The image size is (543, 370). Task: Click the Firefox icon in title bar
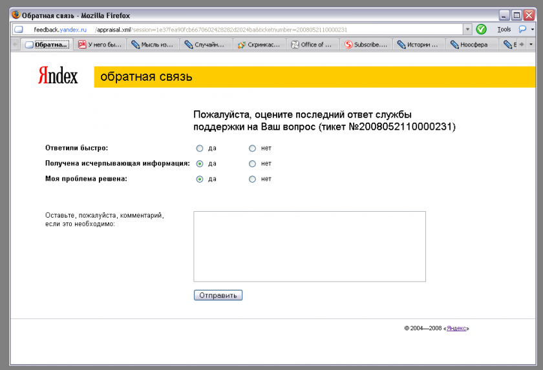[16, 15]
